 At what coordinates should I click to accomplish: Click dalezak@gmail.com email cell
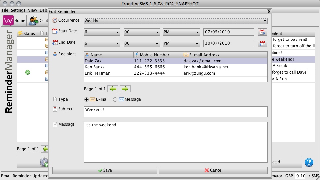pos(202,61)
